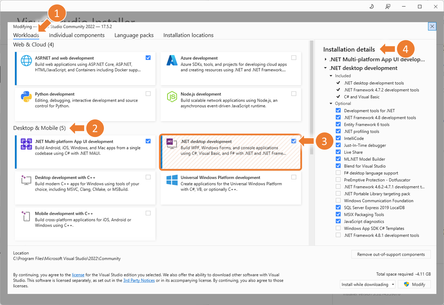Uncheck SQL Server Express 2019 LocalDB
The width and height of the screenshot is (444, 305).
click(338, 207)
